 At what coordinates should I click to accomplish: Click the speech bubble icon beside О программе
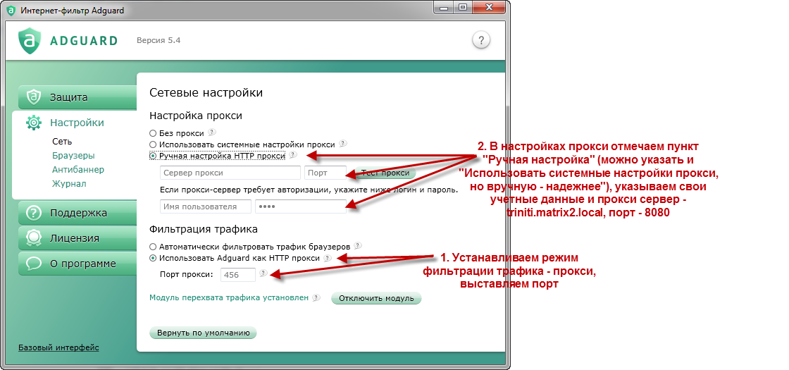click(x=34, y=264)
